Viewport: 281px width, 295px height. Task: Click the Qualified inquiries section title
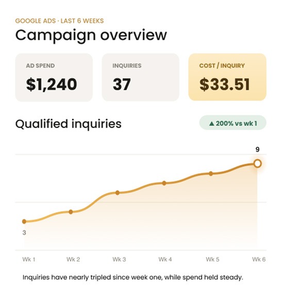point(68,124)
